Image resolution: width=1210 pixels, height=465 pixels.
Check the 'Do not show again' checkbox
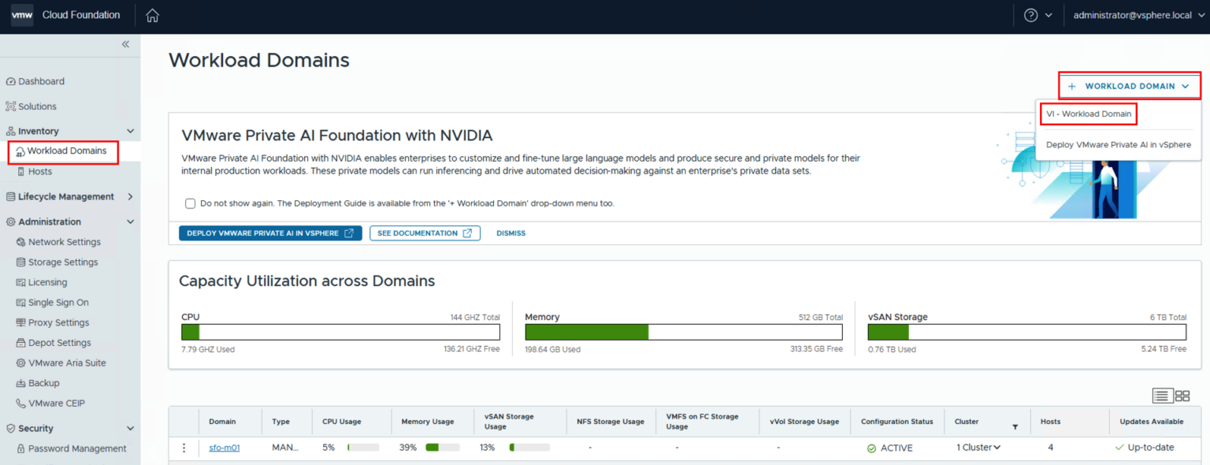coord(190,203)
